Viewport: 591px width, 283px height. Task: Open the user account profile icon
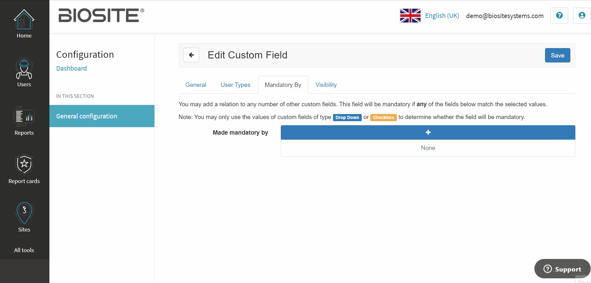pos(582,15)
